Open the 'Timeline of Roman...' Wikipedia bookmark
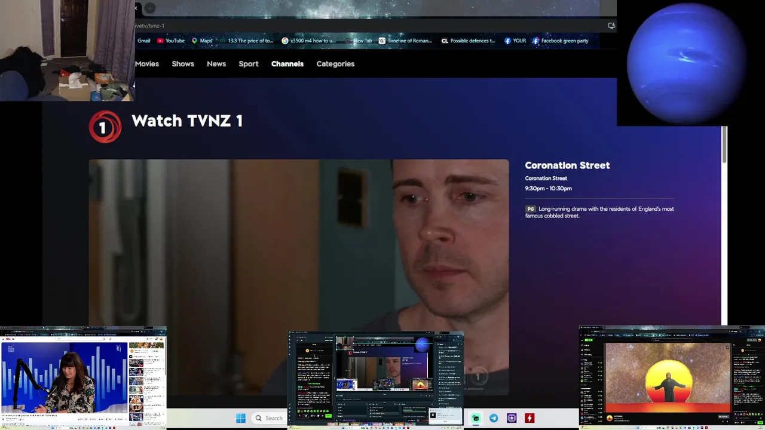 coord(405,41)
